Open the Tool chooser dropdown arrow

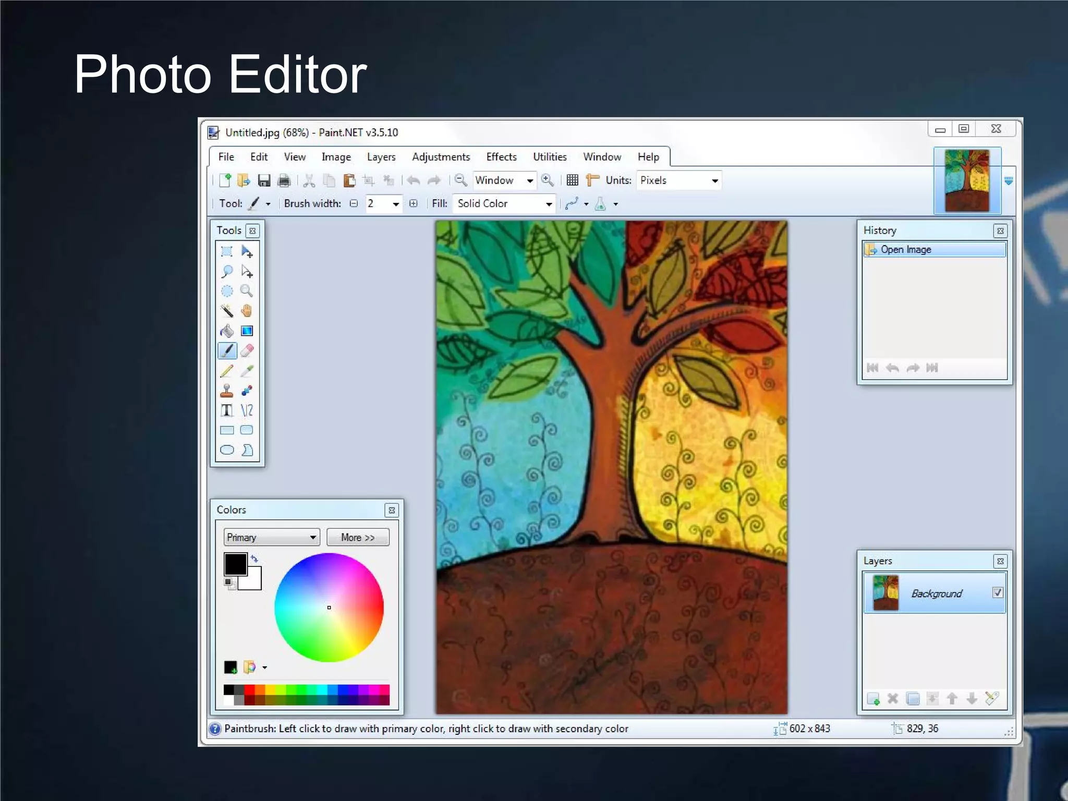(x=268, y=204)
